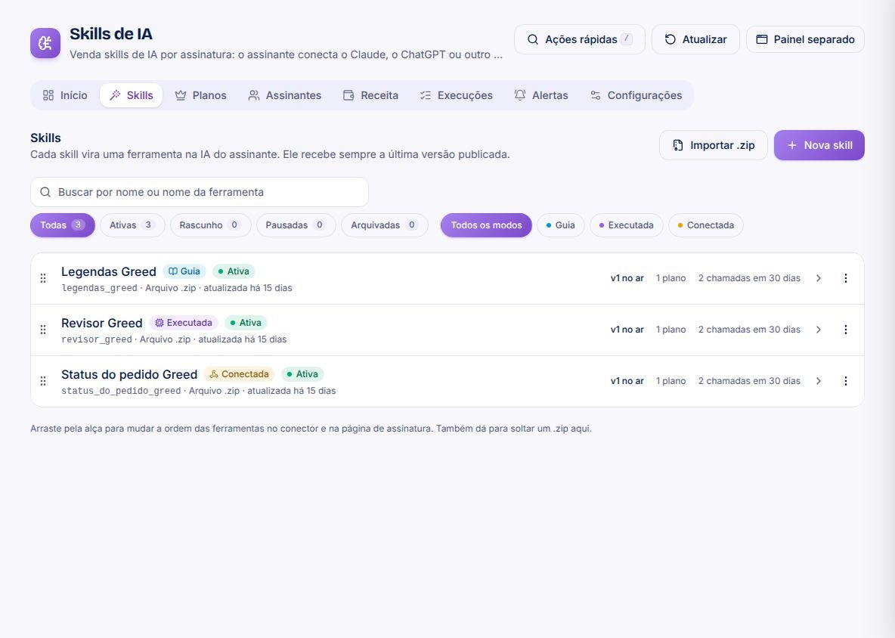Select the Todos os modos filter
This screenshot has height=638, width=895.
[486, 225]
